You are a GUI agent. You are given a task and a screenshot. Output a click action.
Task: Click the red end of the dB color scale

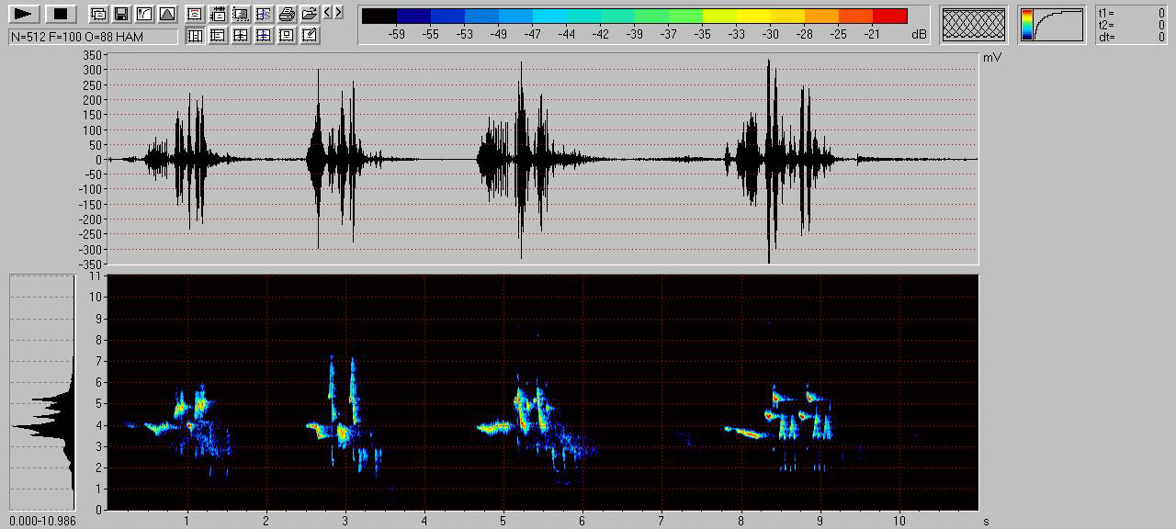point(889,16)
